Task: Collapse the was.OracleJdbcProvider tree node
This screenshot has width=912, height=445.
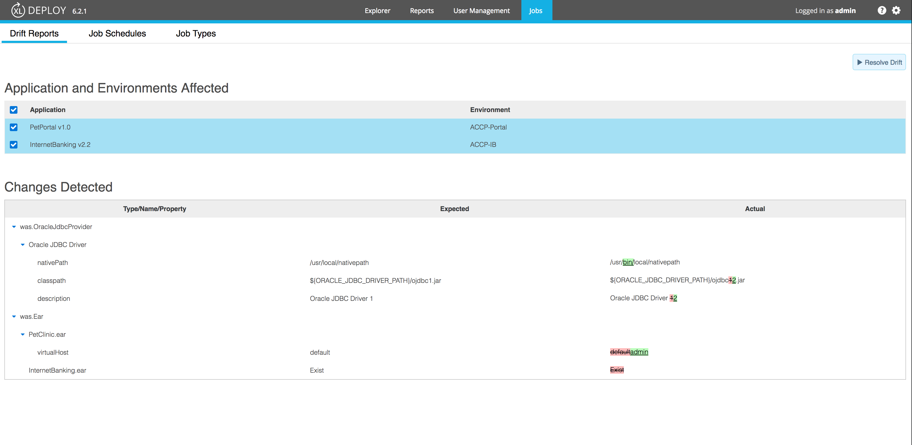Action: point(14,227)
